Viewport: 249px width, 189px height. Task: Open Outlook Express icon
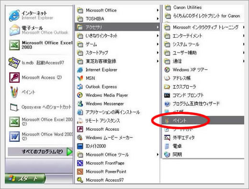click(80, 87)
